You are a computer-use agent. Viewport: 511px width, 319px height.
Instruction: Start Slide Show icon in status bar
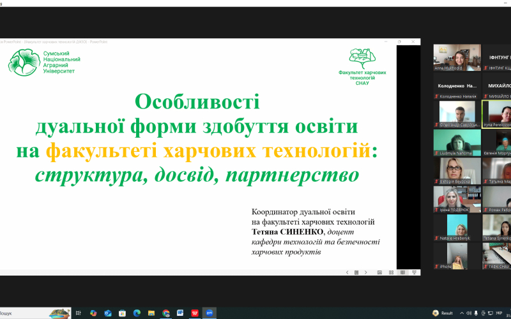415,272
